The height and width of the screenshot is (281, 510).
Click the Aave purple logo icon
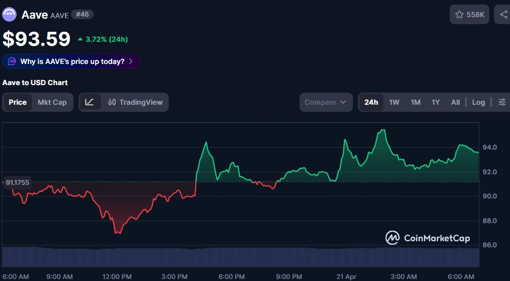tap(10, 14)
